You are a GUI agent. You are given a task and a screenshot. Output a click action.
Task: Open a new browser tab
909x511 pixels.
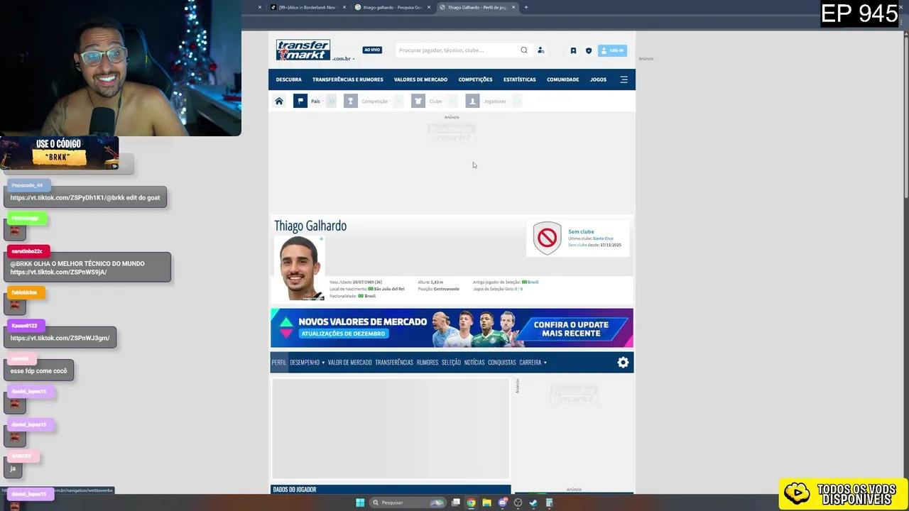tap(526, 7)
